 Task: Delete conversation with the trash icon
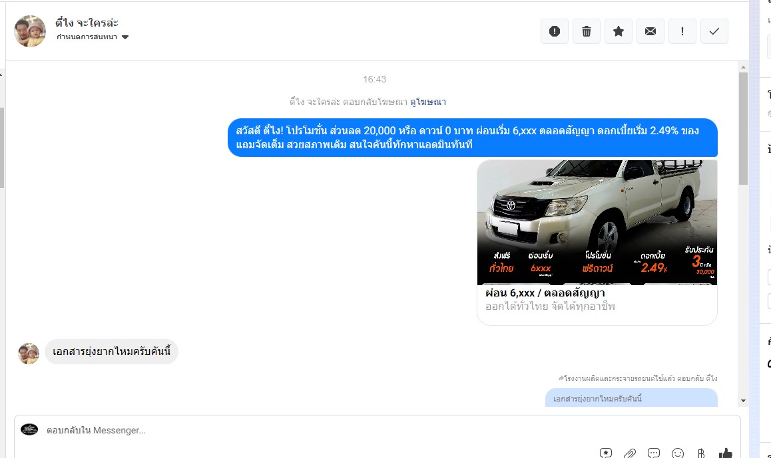tap(587, 31)
